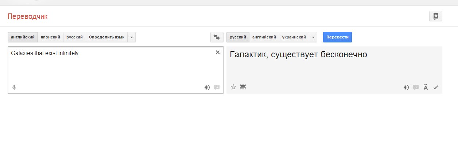Click the blue Перевести button
458x148 pixels.
[x=337, y=37]
